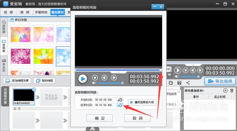Click the round arrow icon beside 所有叠加素材
Screen dimensions: 237x131
[225, 90]
